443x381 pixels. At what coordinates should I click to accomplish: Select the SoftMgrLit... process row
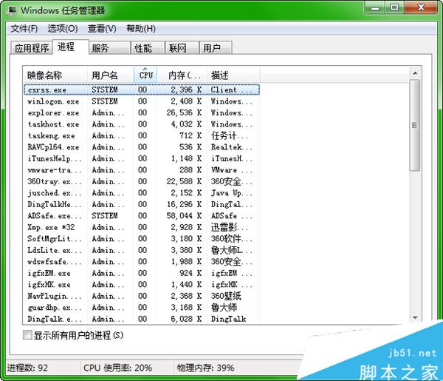click(x=142, y=239)
